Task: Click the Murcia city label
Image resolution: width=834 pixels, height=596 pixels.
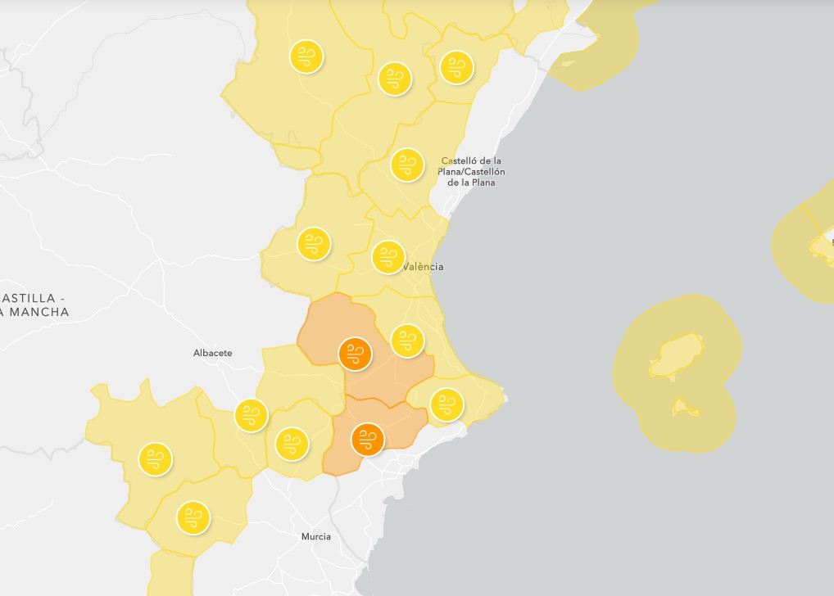Action: click(315, 536)
